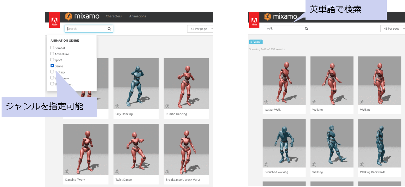Focus the empty Search field in left window
The height and width of the screenshot is (187, 405).
point(89,29)
